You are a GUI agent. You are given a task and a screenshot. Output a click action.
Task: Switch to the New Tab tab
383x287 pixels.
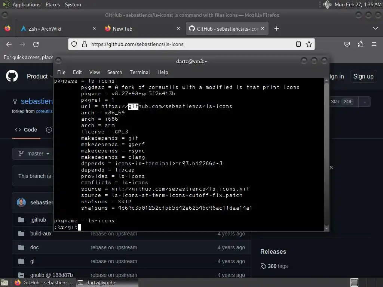143,28
